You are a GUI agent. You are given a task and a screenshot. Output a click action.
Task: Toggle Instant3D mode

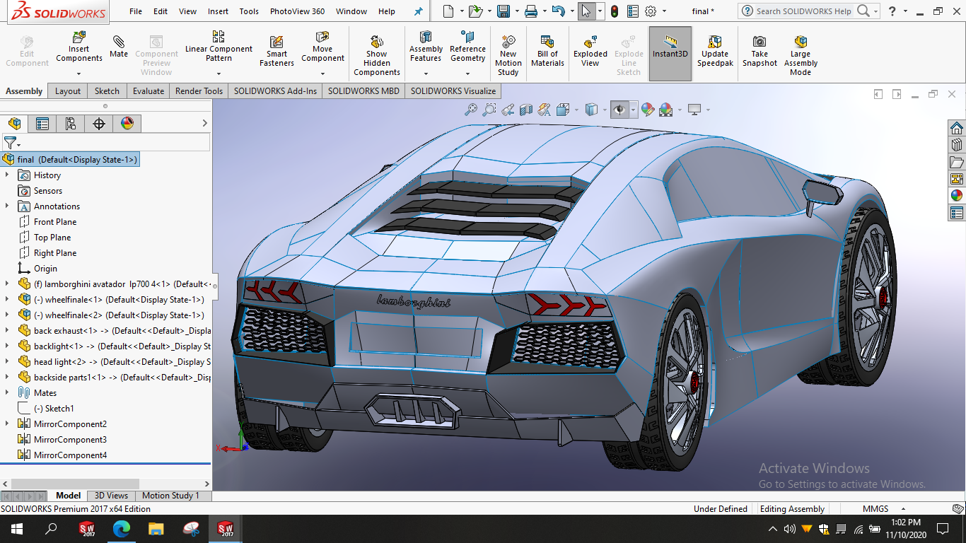coord(670,53)
